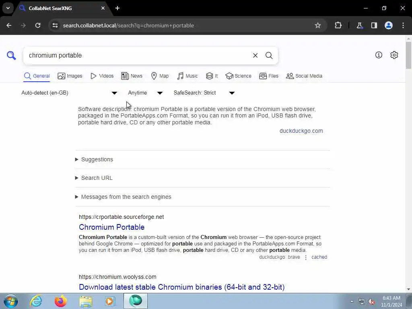Open SearXNG preferences gear icon
This screenshot has width=412, height=309.
394,55
